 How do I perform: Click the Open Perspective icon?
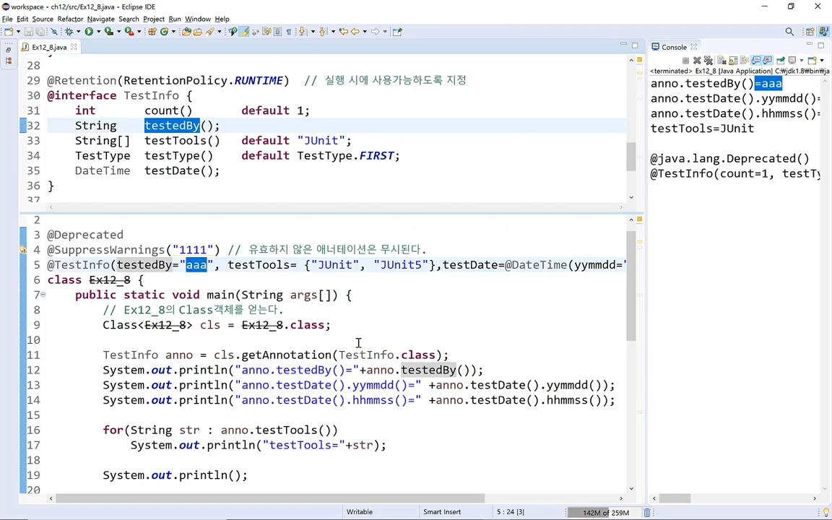pos(810,32)
